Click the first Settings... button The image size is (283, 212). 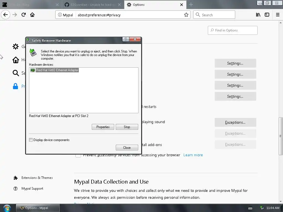point(235,63)
